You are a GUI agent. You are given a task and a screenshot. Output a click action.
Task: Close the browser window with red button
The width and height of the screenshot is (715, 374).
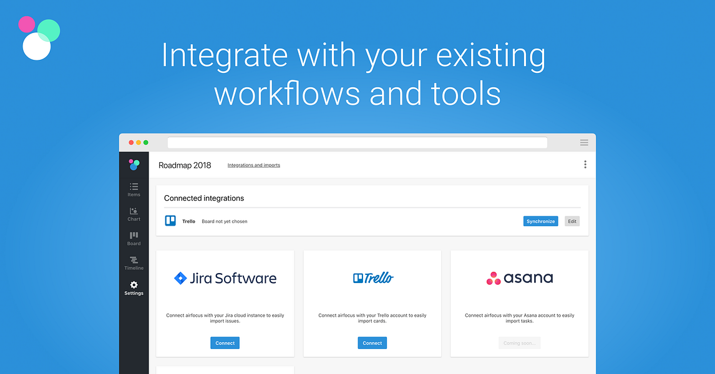click(x=131, y=143)
